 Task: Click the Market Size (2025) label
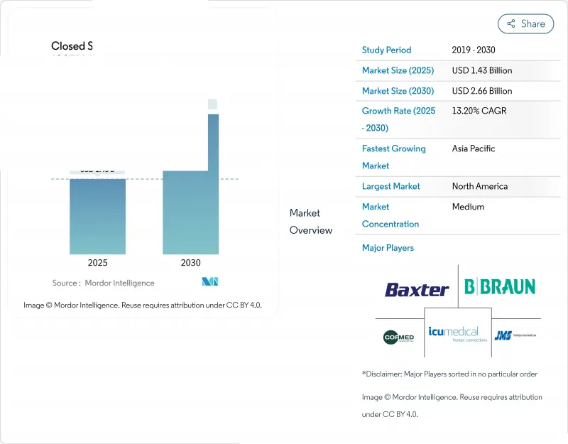pyautogui.click(x=398, y=70)
